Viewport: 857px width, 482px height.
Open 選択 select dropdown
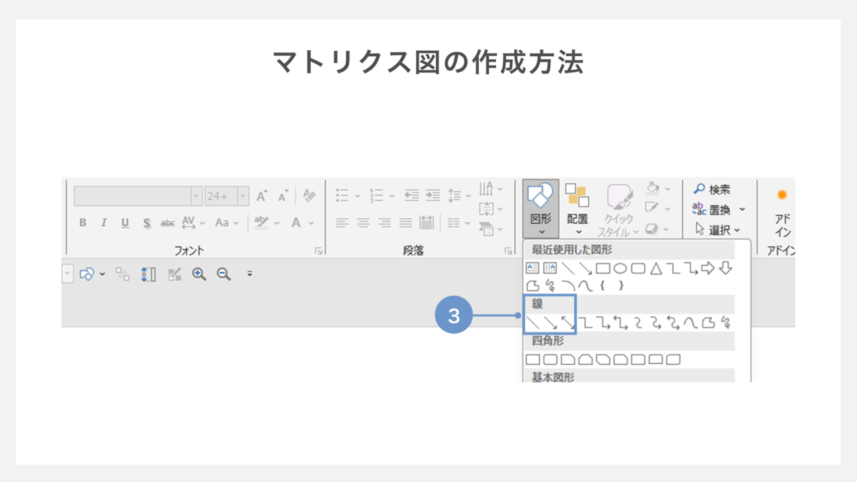point(718,230)
